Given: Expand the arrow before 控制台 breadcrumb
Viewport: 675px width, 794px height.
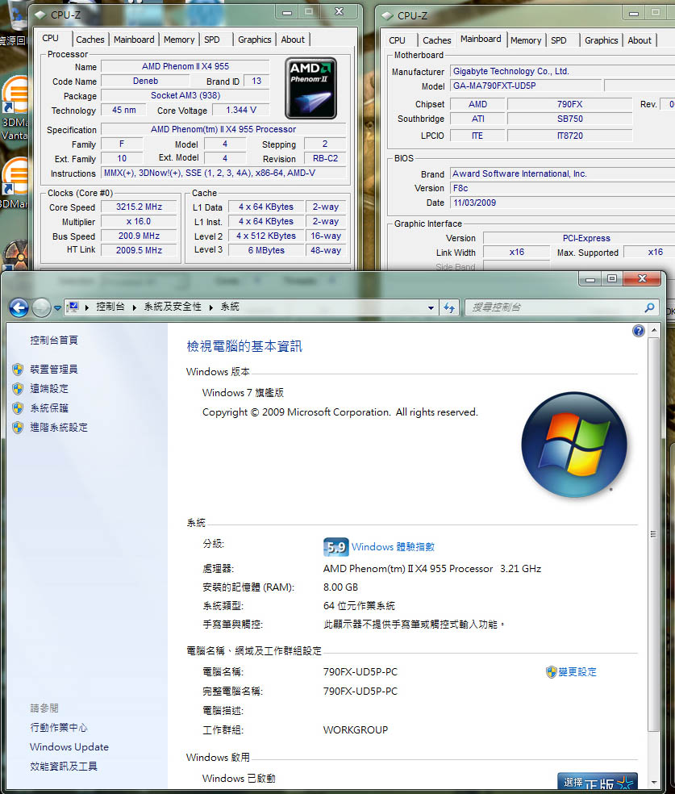Looking at the screenshot, I should click(x=87, y=307).
